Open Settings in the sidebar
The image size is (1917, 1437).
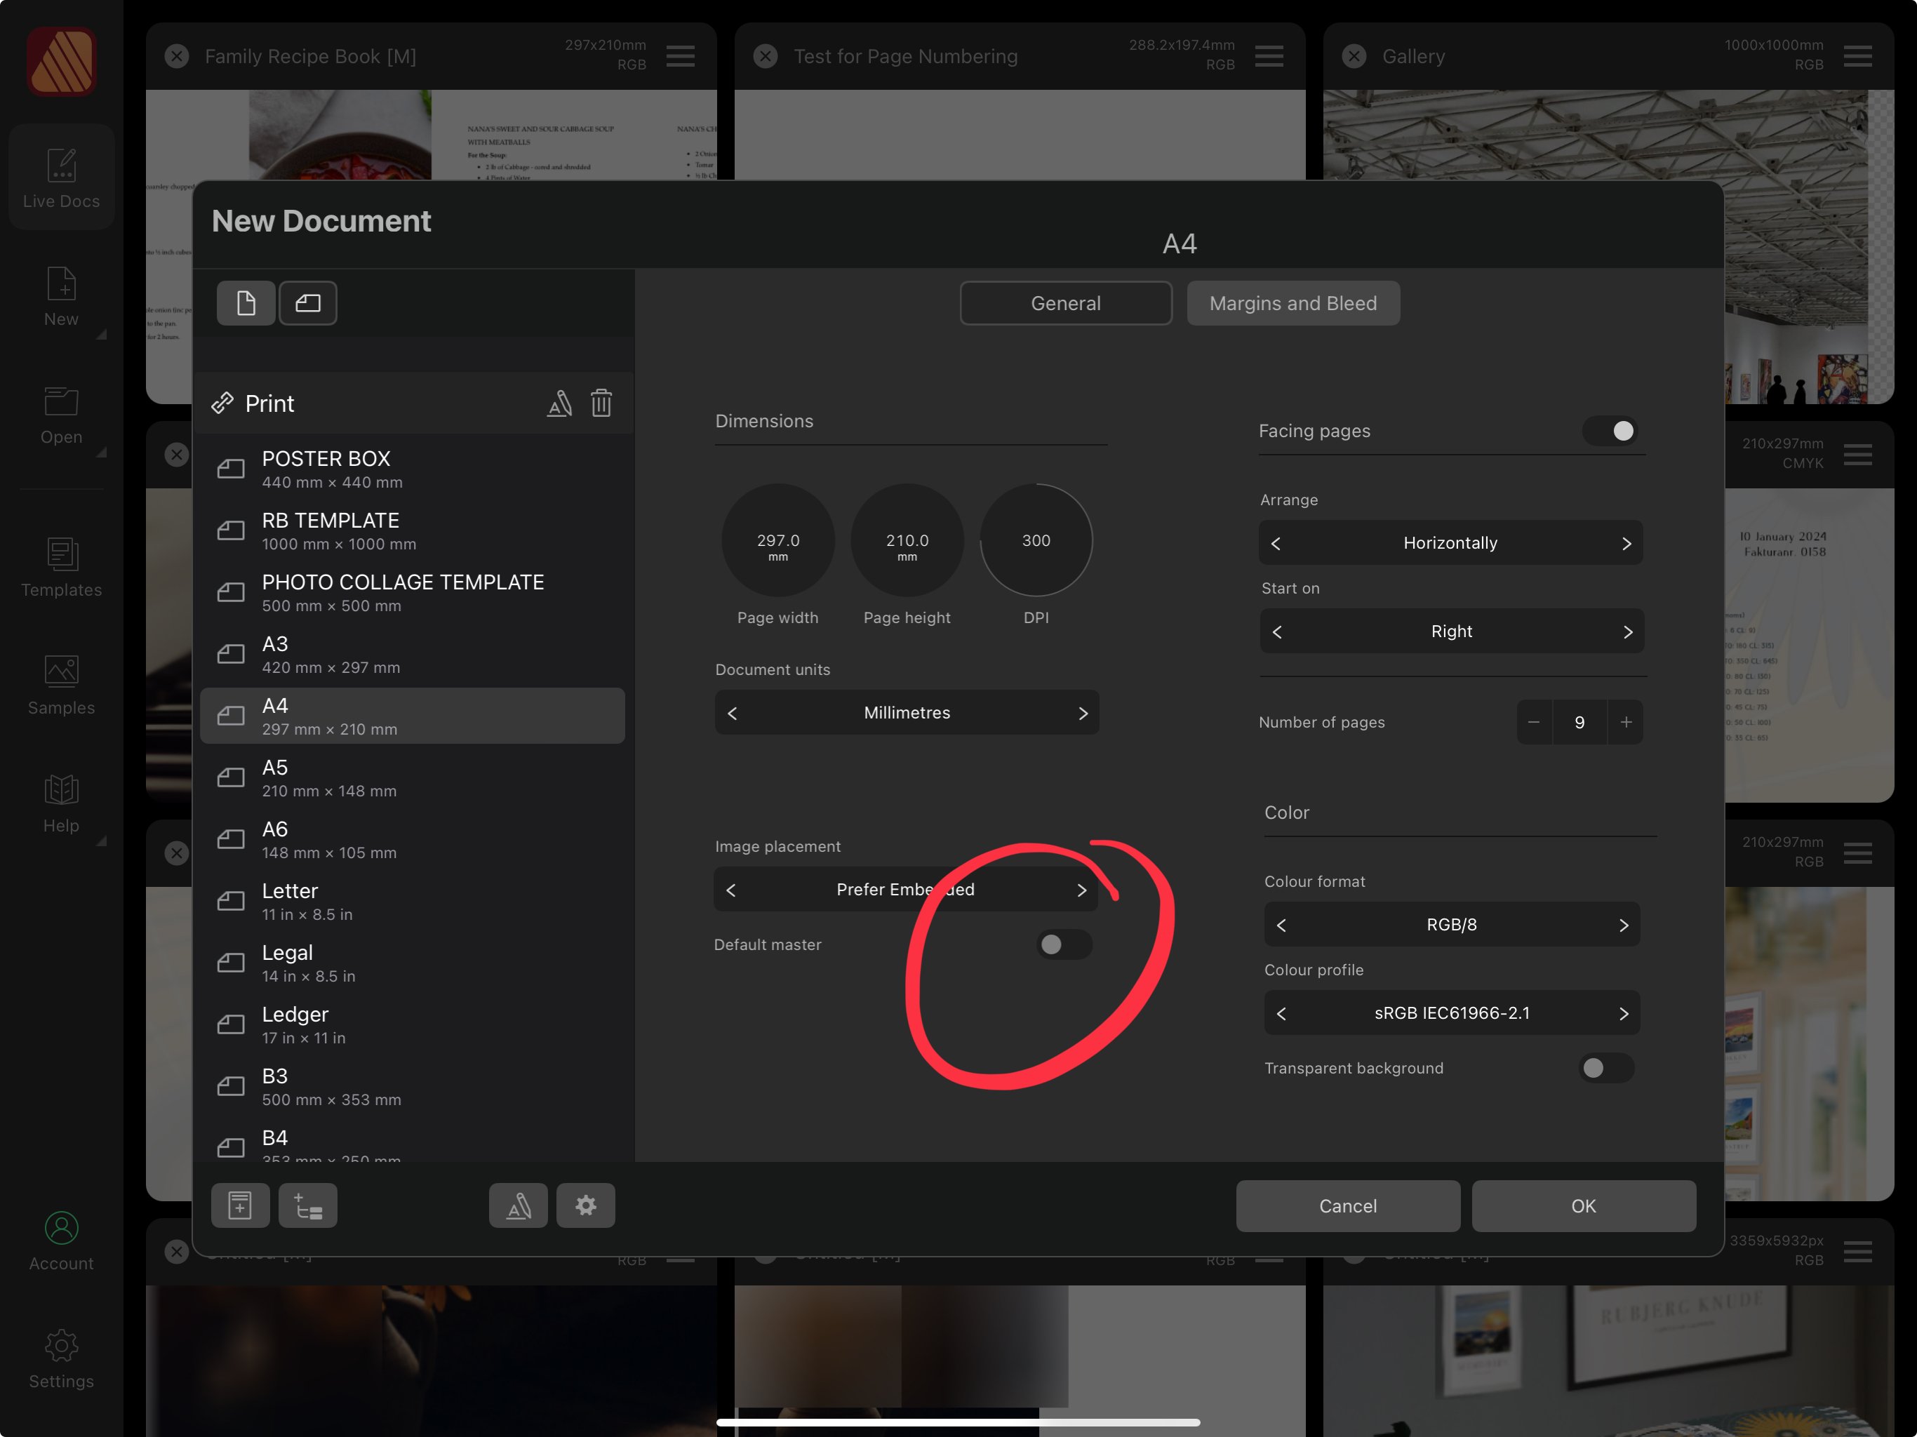tap(60, 1359)
